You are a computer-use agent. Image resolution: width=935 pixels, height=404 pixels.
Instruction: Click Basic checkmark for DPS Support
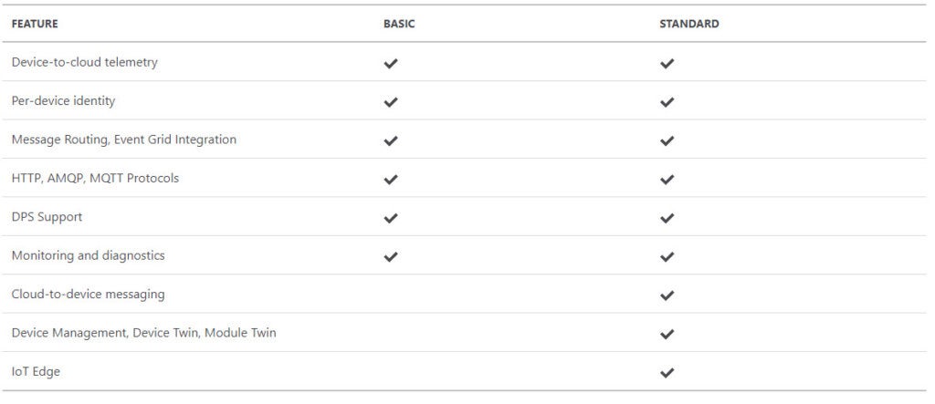click(x=391, y=218)
